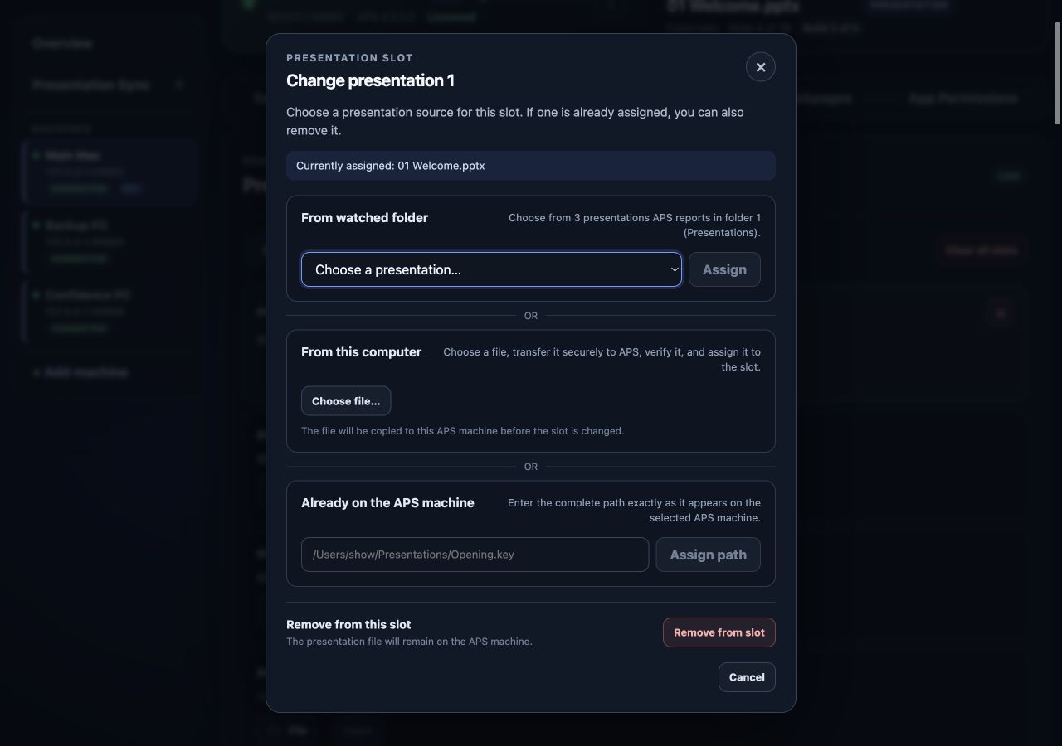This screenshot has height=746, width=1062.
Task: Open the Choose a presentation dropdown
Action: (491, 269)
